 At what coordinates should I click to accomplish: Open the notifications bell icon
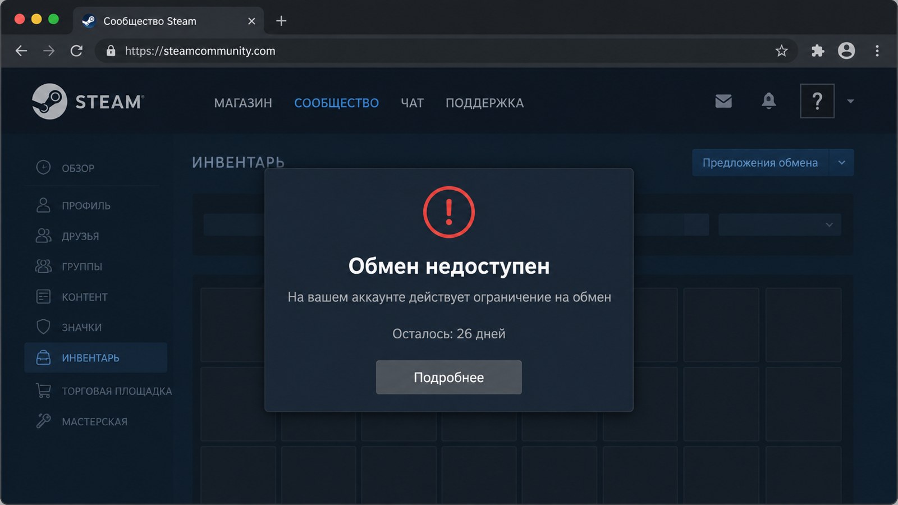(768, 101)
